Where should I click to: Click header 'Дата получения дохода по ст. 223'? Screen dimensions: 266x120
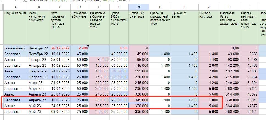[60, 27]
